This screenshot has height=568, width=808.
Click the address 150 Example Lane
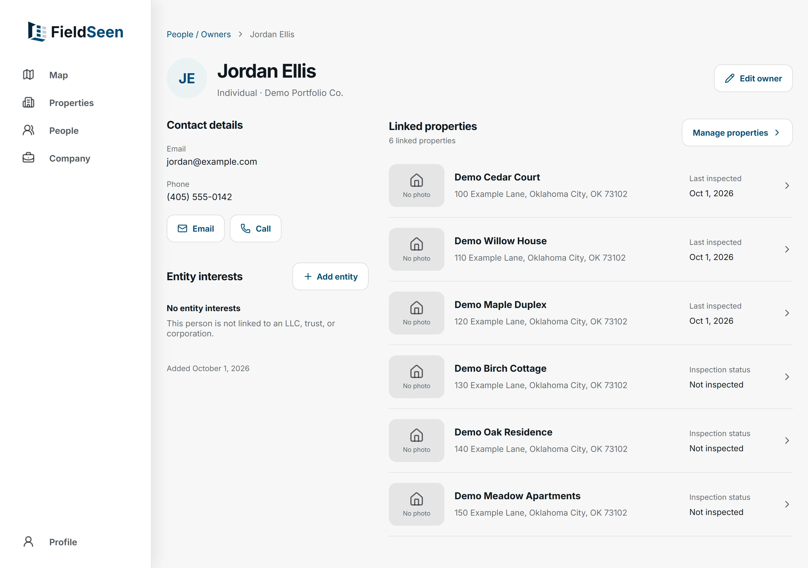pos(541,512)
